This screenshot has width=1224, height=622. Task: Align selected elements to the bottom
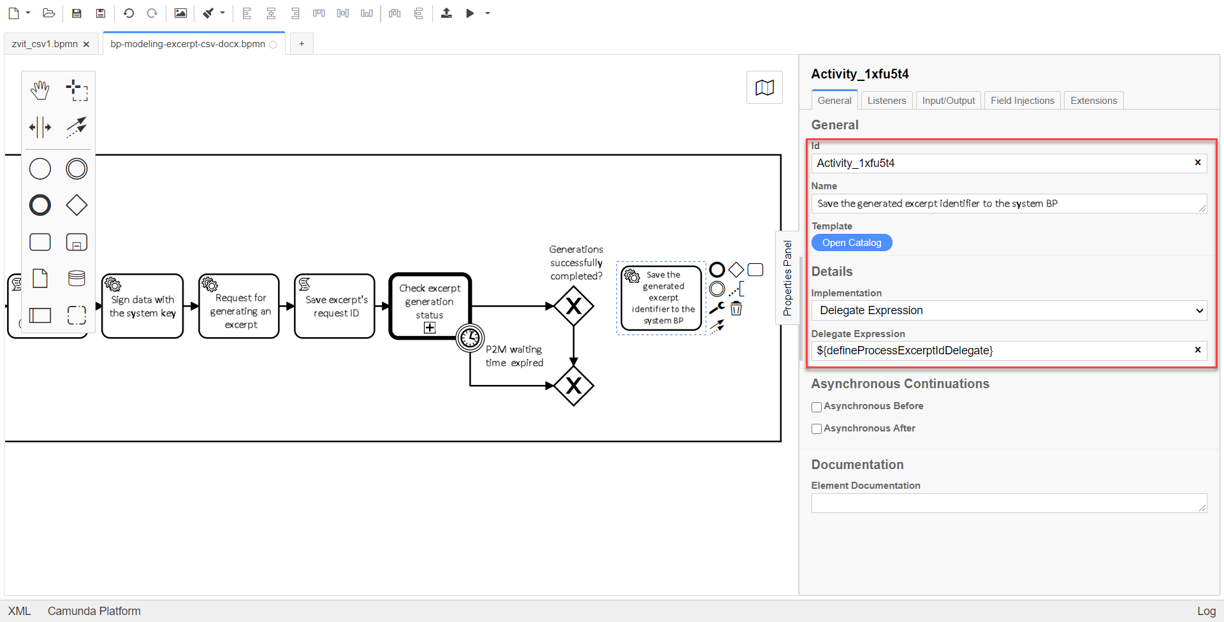367,13
